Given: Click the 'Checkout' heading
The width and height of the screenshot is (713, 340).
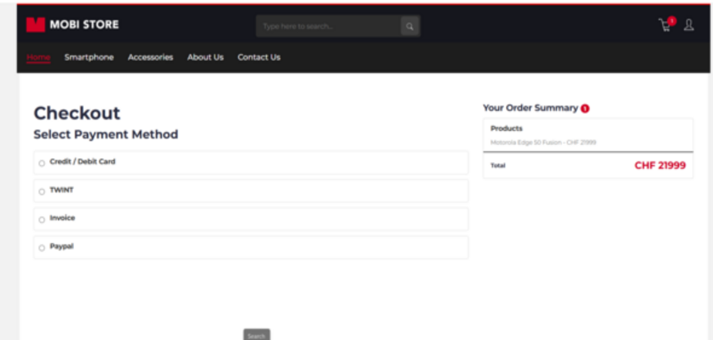Looking at the screenshot, I should (x=77, y=113).
